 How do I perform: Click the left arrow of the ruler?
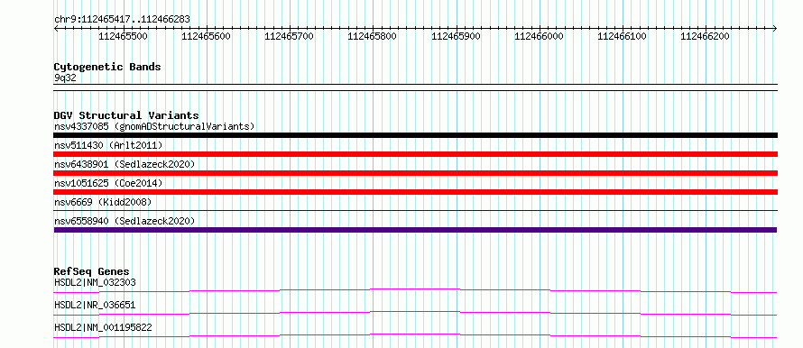pos(56,29)
